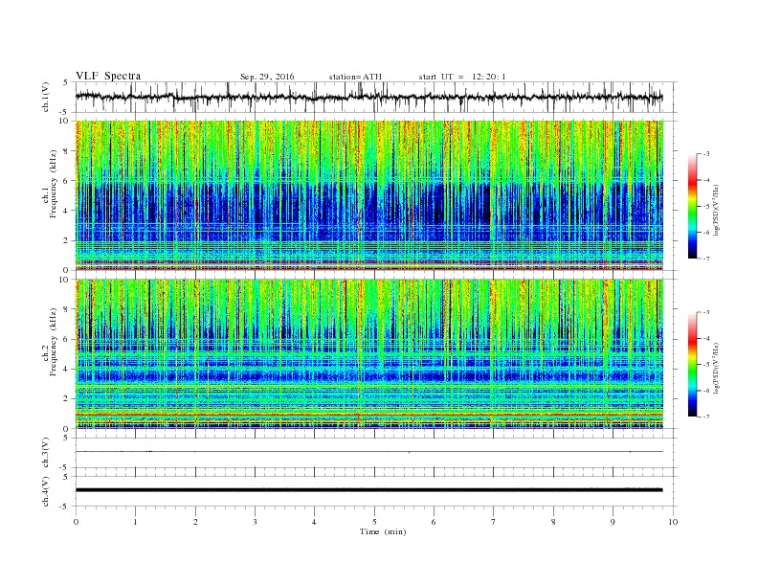Click the ch.3 voltage trace panel
758x586 pixels.
coord(376,452)
